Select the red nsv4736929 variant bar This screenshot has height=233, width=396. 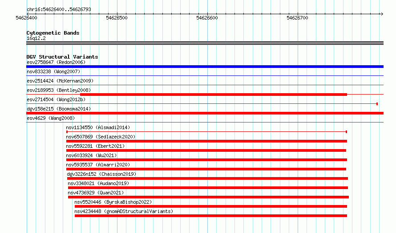click(208, 197)
